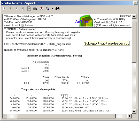Image resolution: width=139 pixels, height=121 pixels.
Task: Go to next report page
Action: coord(17,8)
